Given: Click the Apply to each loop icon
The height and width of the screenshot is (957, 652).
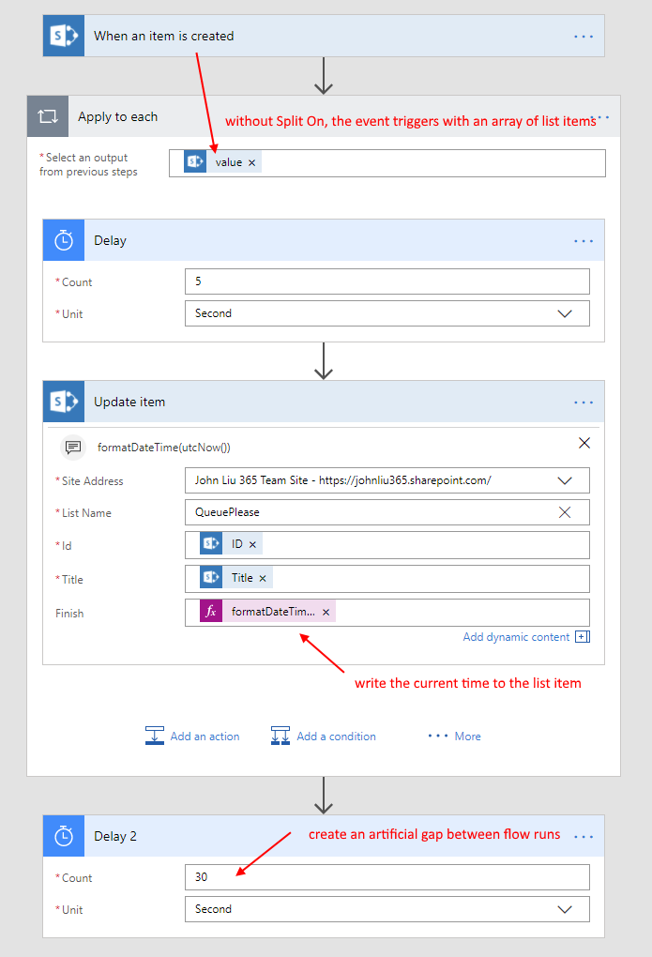Looking at the screenshot, I should coord(47,116).
